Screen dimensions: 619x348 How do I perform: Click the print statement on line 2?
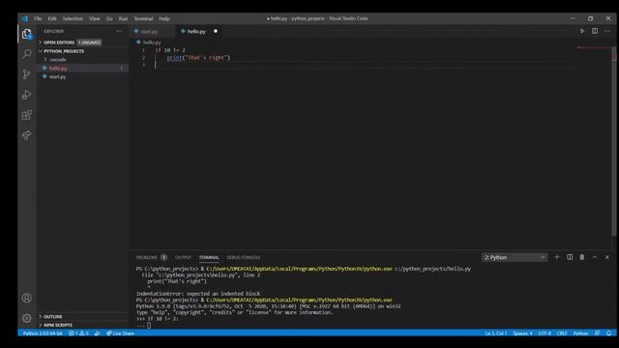point(198,58)
